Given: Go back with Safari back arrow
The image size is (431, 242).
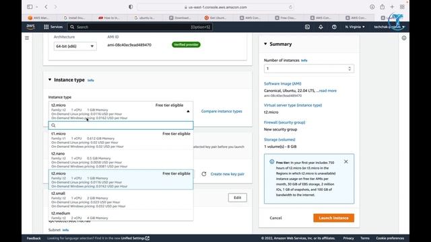Looking at the screenshot, I should pyautogui.click(x=46, y=7).
